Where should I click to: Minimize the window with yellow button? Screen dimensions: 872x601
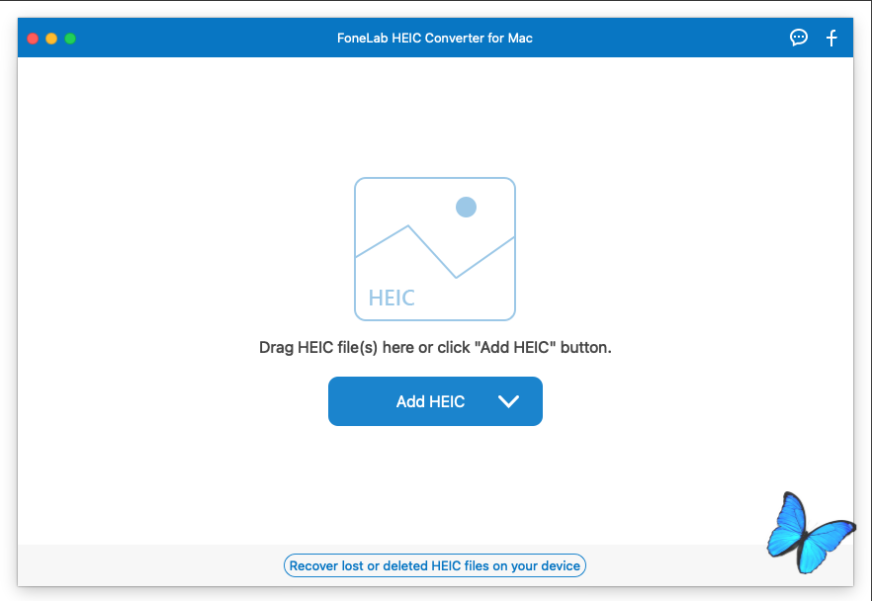pos(51,39)
